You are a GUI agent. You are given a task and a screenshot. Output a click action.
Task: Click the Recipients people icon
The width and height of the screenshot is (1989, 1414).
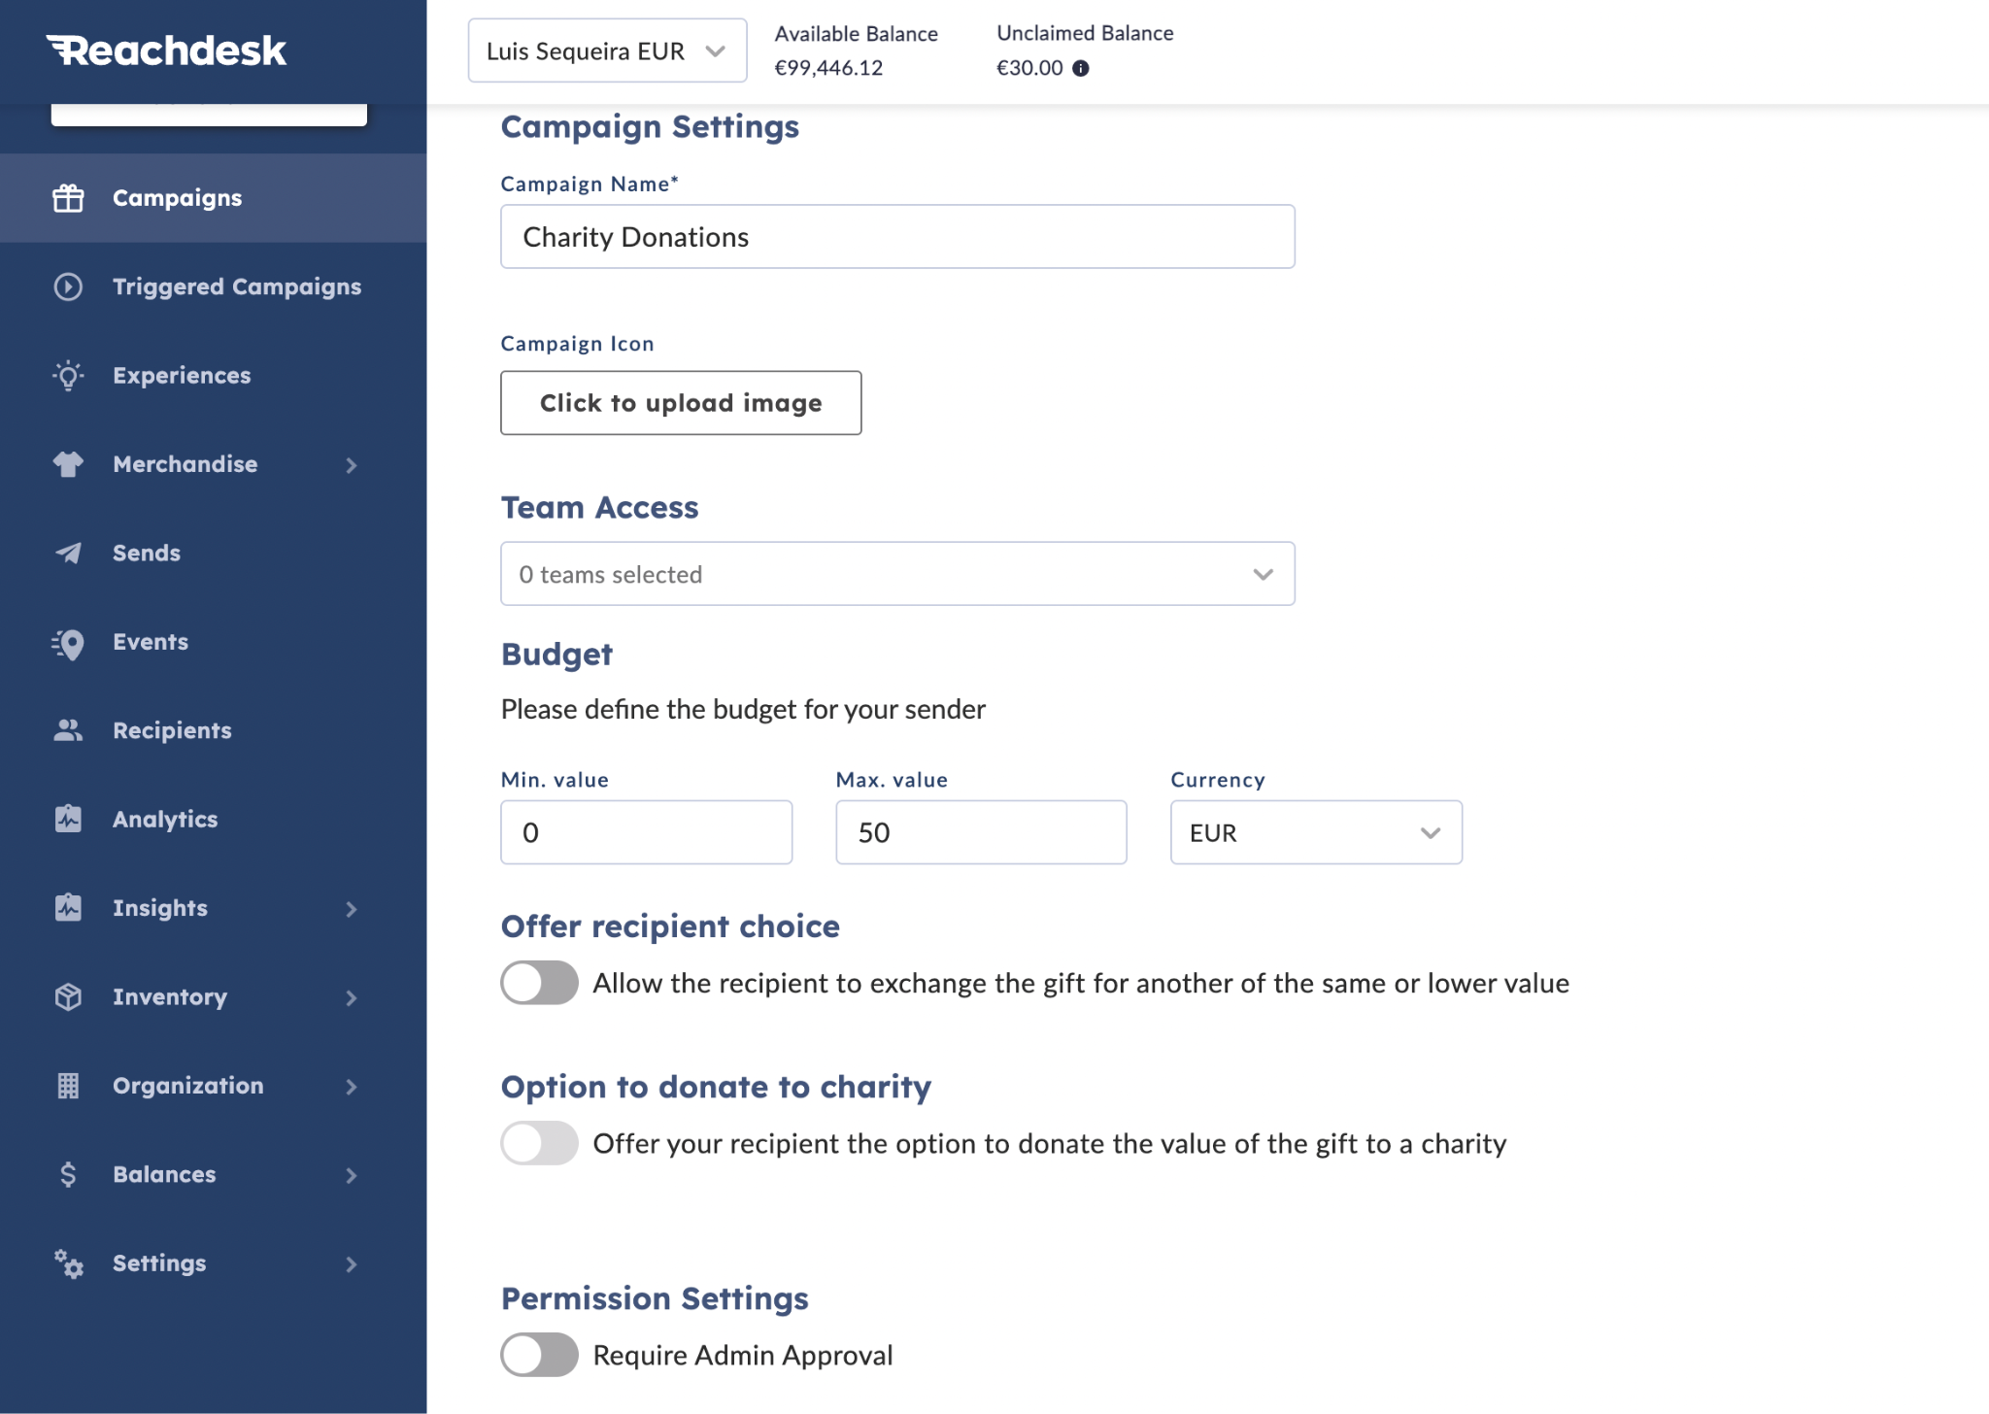point(68,730)
